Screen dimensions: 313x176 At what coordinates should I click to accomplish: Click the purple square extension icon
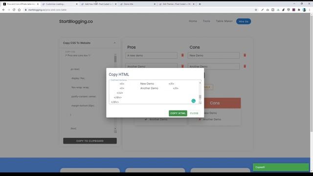293,10
